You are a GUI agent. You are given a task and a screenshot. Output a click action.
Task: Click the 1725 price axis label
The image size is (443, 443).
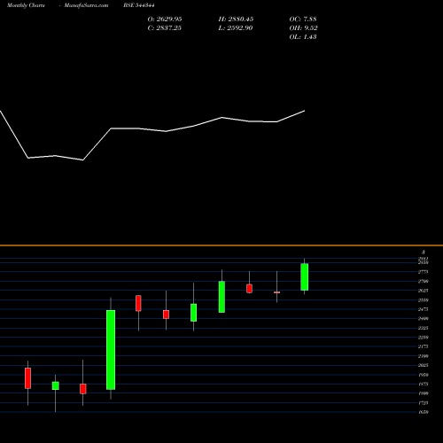[x=424, y=403]
